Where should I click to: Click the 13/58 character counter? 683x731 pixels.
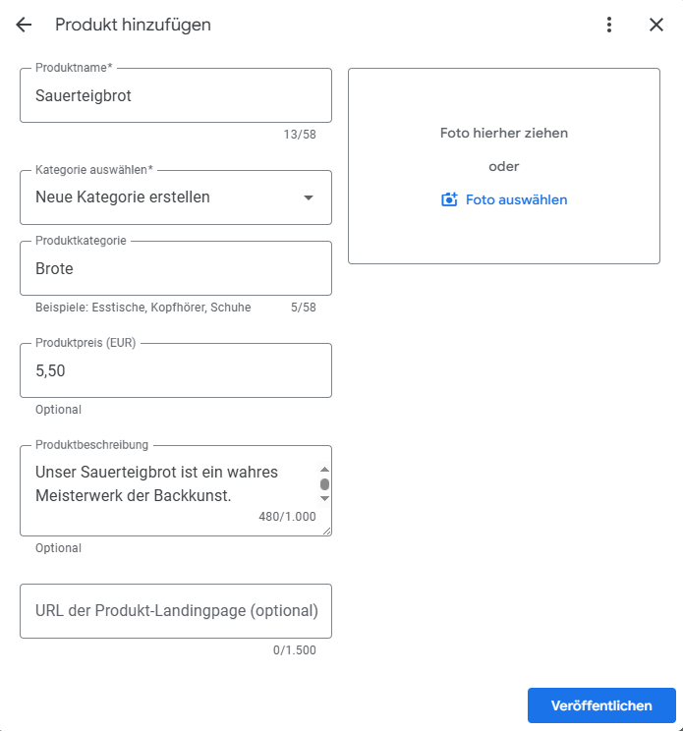click(300, 135)
